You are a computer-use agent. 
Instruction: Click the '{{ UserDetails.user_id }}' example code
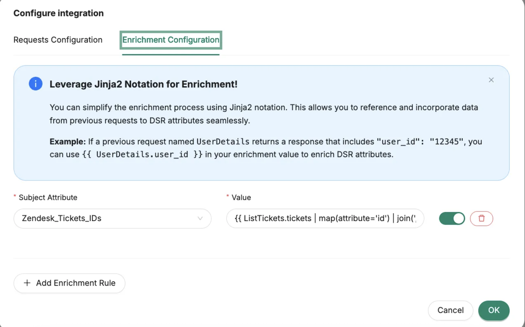142,154
